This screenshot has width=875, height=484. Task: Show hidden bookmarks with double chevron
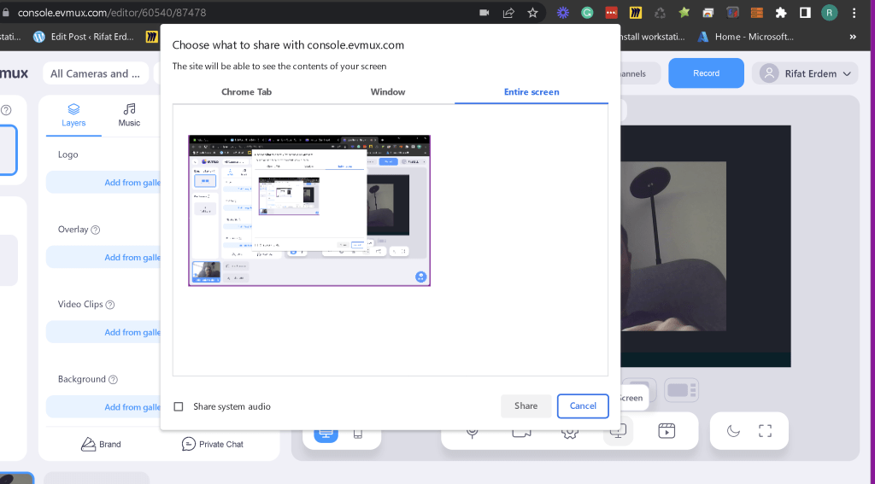click(x=853, y=37)
